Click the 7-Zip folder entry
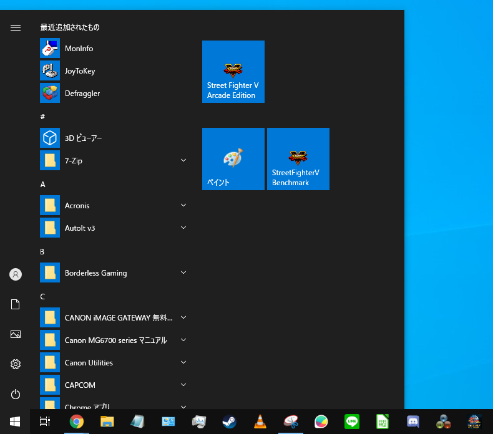Image resolution: width=493 pixels, height=434 pixels. pyautogui.click(x=113, y=161)
